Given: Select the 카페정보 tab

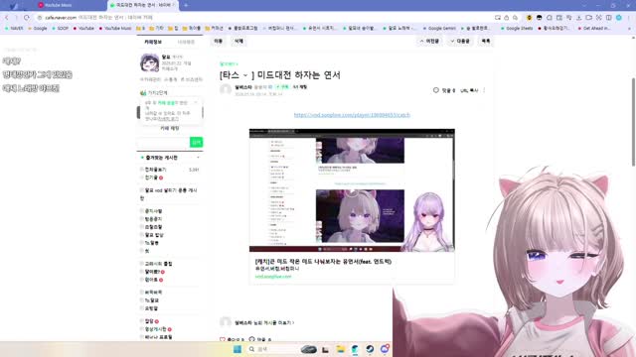Looking at the screenshot, I should click(153, 42).
